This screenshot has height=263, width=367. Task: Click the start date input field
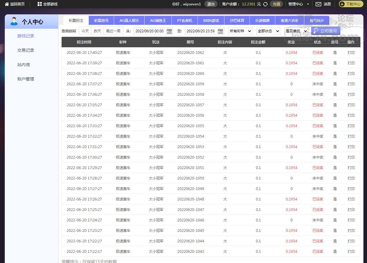click(x=150, y=31)
